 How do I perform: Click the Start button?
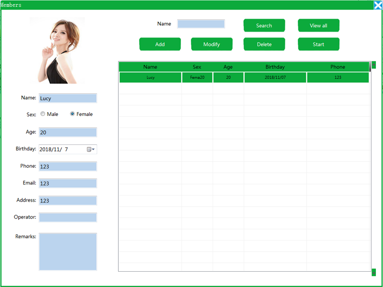(x=318, y=44)
